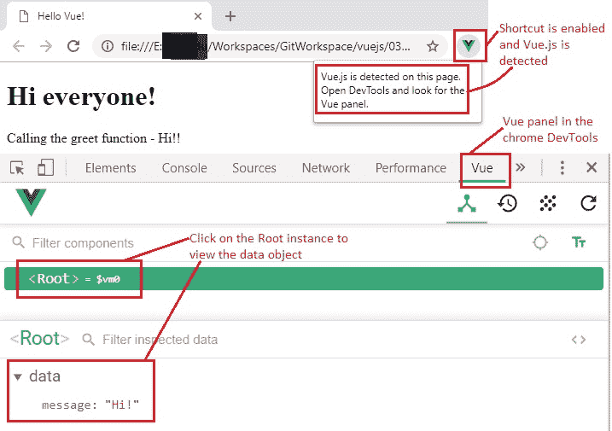
Task: Open the Sources tab
Action: 254,168
